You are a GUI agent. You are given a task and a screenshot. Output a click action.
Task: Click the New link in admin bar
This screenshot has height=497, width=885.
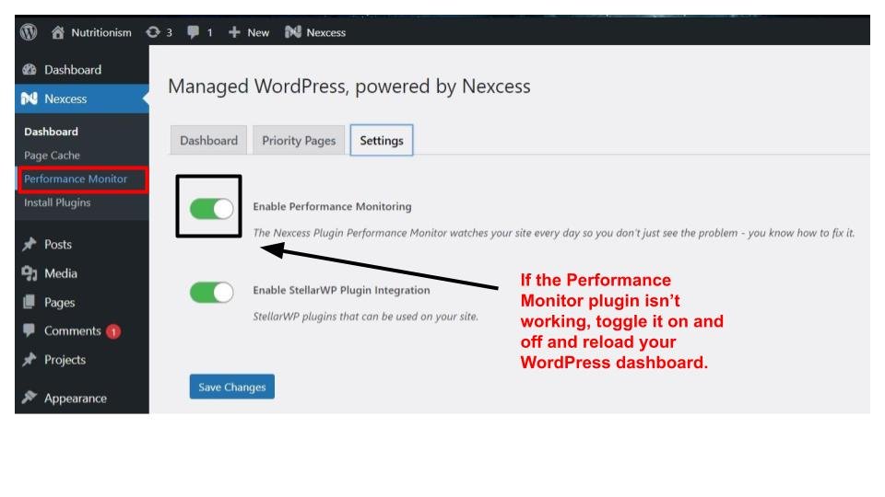[x=258, y=33]
